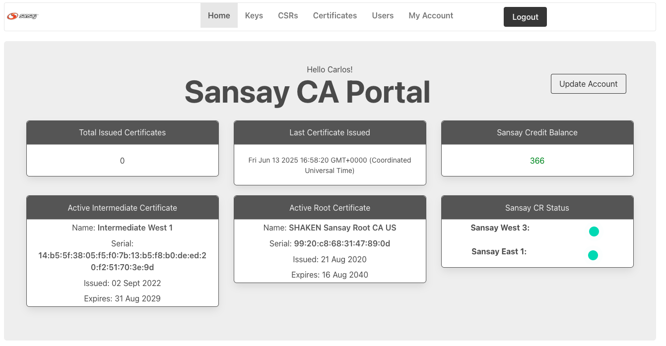Go to the Home tab
Screen dimensions: 666x346
[x=219, y=15]
